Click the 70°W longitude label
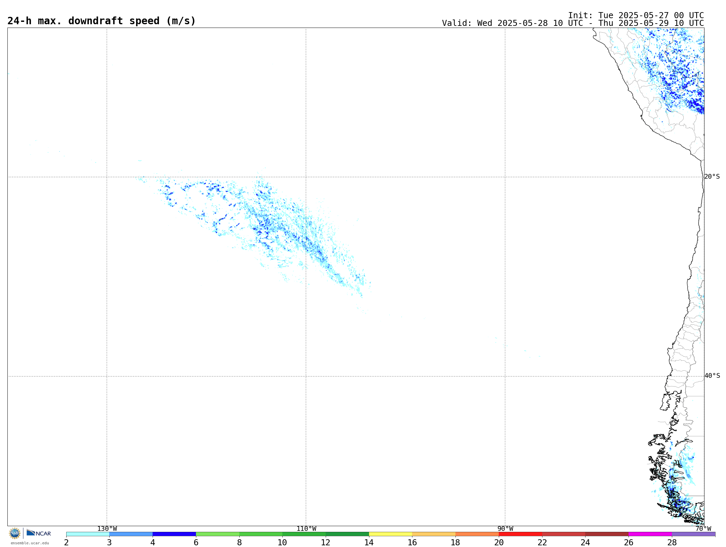 [703, 529]
